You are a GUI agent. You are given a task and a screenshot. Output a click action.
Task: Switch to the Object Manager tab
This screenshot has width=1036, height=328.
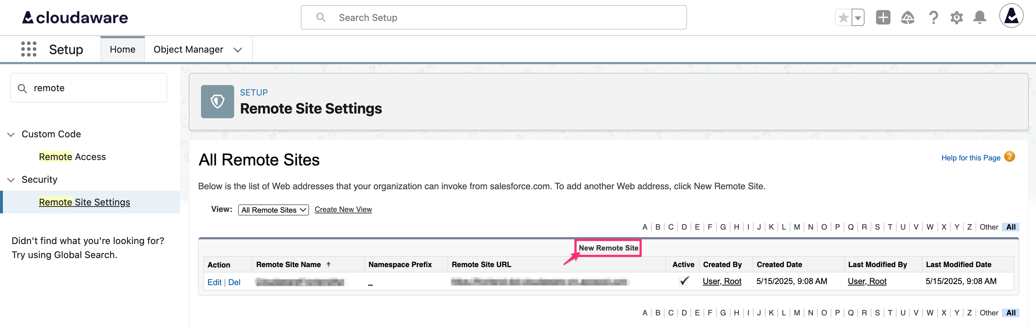188,49
